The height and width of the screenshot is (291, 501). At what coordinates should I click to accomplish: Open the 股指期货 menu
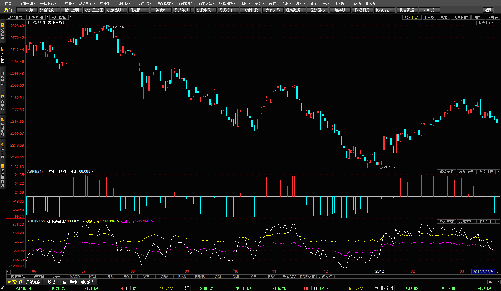coord(227,4)
